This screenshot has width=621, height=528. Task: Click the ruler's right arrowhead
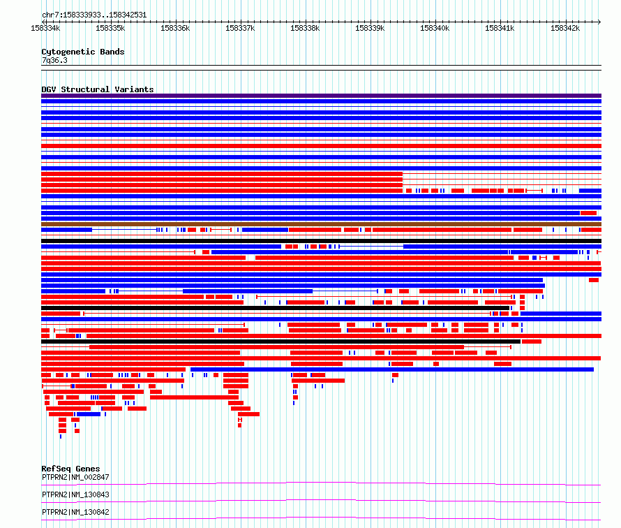(x=599, y=22)
